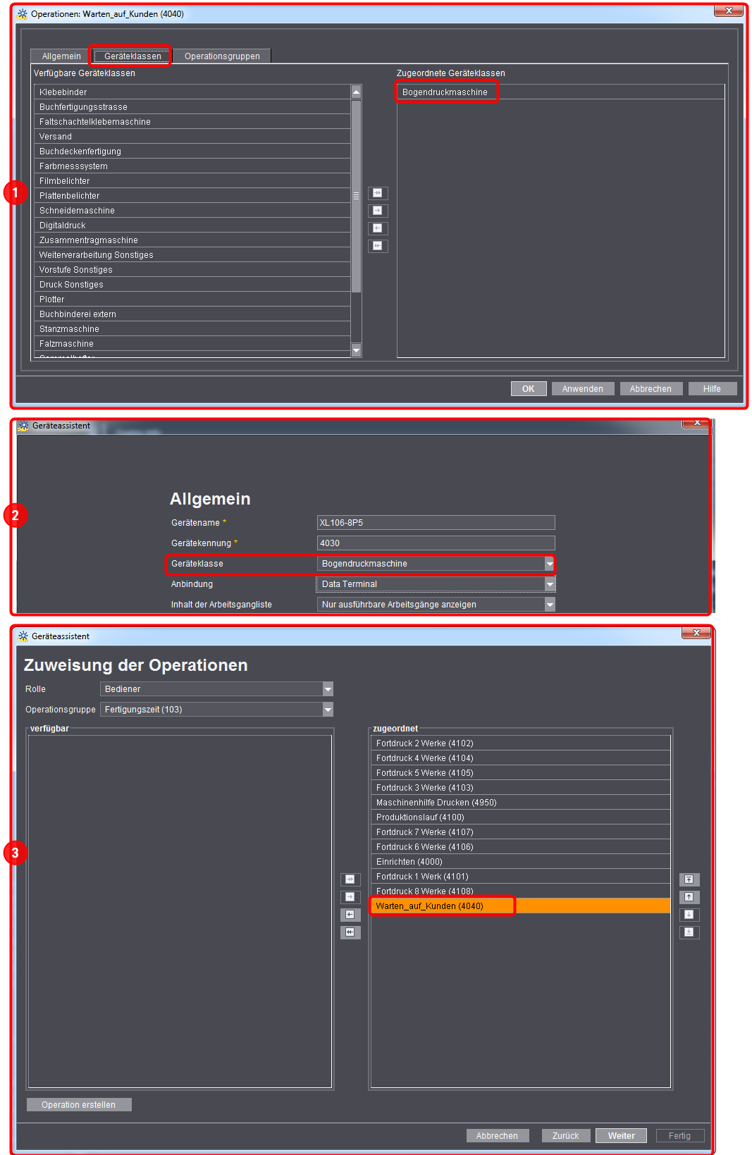Open Hilfe in the Operationen window
The width and height of the screenshot is (752, 1155).
pos(713,389)
